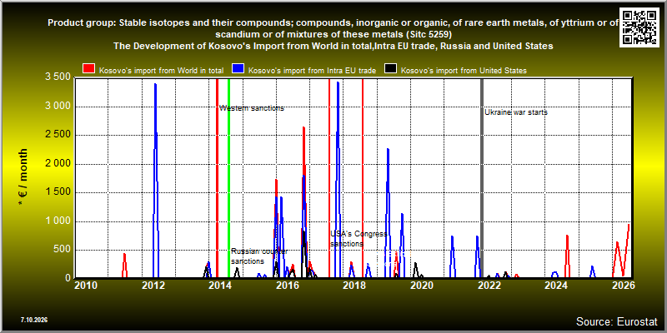This screenshot has width=667, height=333.
Task: Click the red 2016 peak near 2 600
Action: pos(303,128)
